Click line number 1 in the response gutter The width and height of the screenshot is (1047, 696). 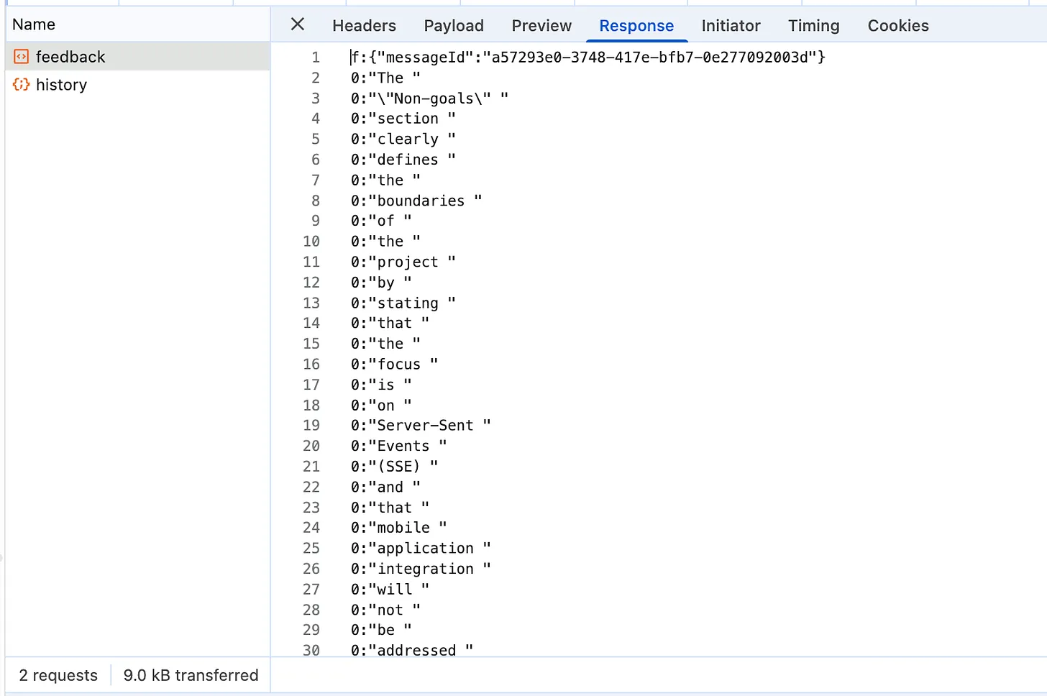[x=315, y=58]
